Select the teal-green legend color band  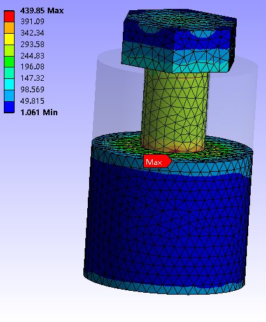(9, 73)
